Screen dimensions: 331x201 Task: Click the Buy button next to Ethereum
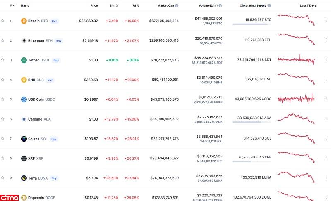[x=59, y=41]
